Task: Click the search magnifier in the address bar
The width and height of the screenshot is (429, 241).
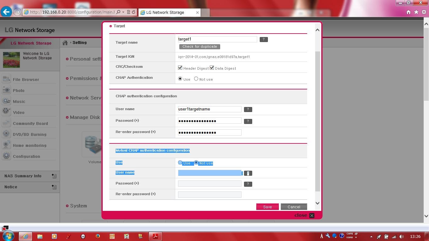Action: click(x=118, y=12)
